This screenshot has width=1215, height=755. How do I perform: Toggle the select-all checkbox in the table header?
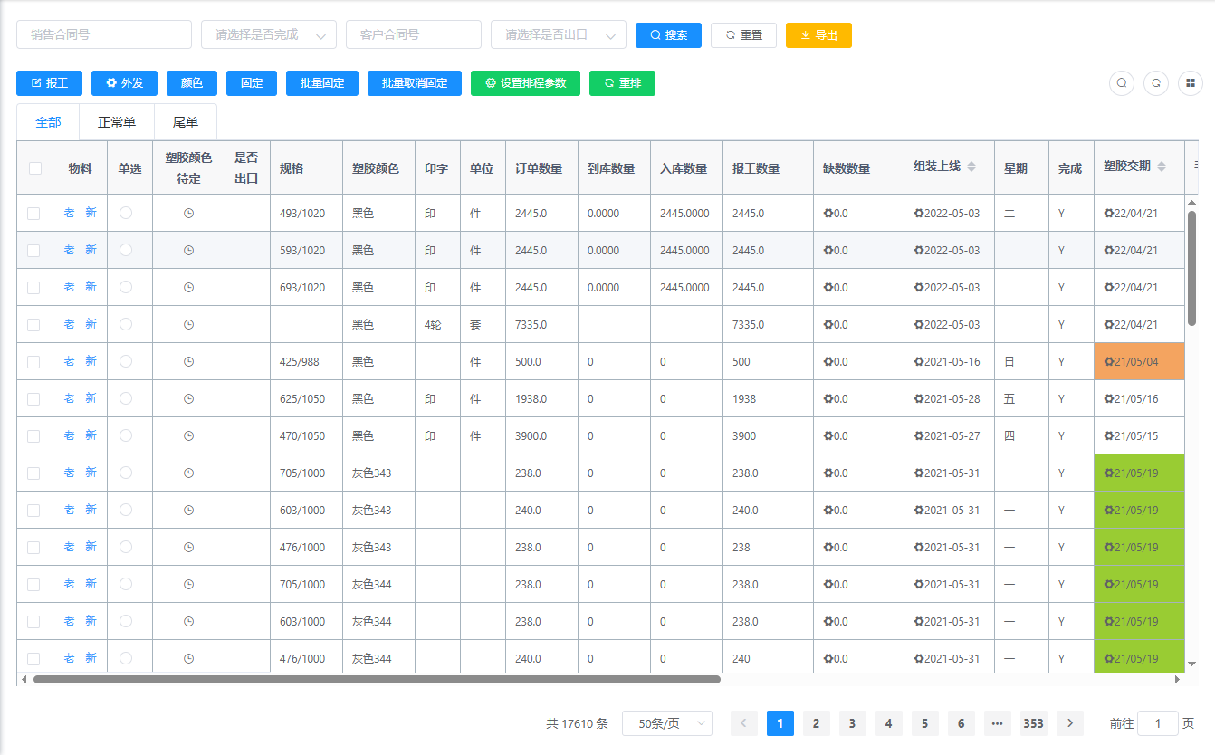click(34, 168)
